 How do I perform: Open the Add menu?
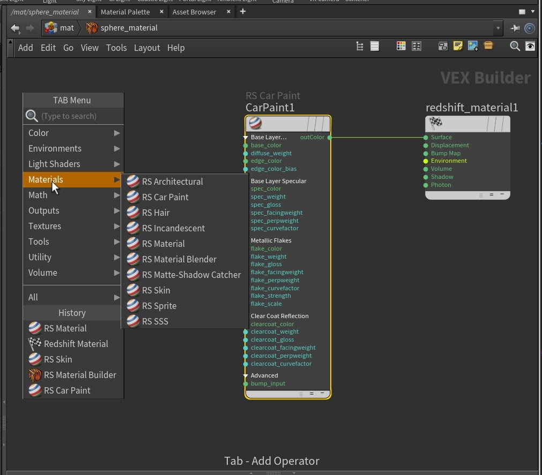[x=26, y=48]
